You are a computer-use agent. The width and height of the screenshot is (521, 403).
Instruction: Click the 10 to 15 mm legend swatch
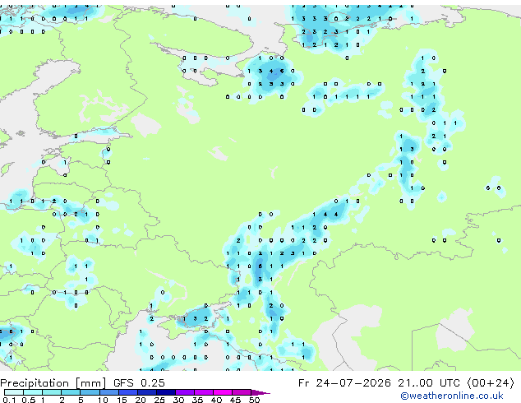point(109,392)
